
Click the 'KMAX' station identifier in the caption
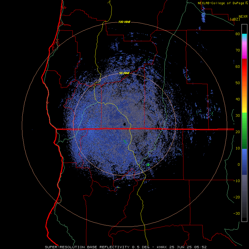[x=162, y=247]
